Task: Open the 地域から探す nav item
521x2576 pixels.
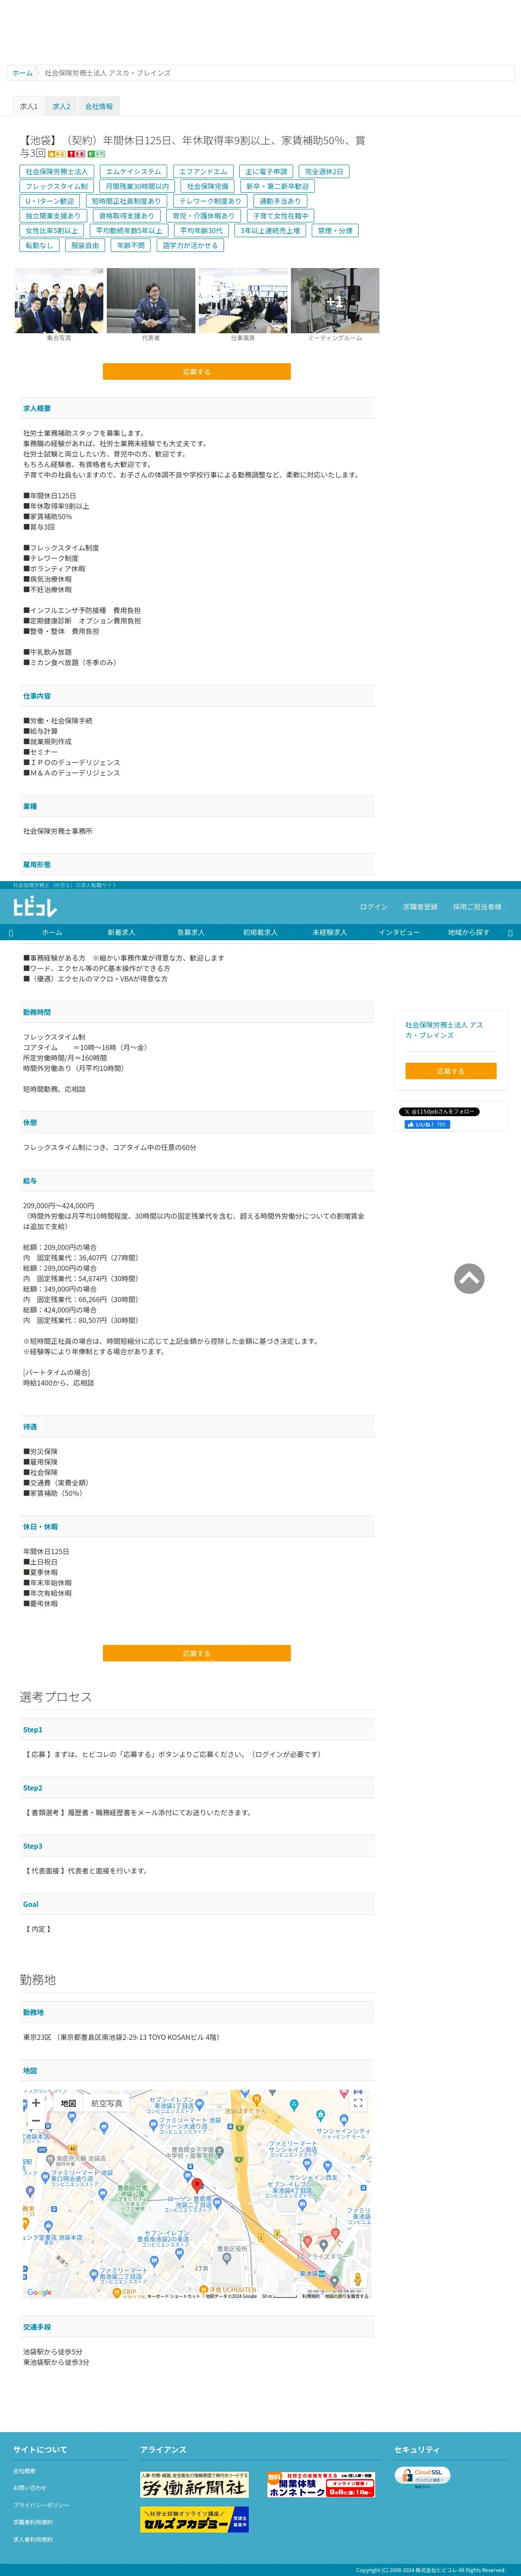Action: pos(469,932)
